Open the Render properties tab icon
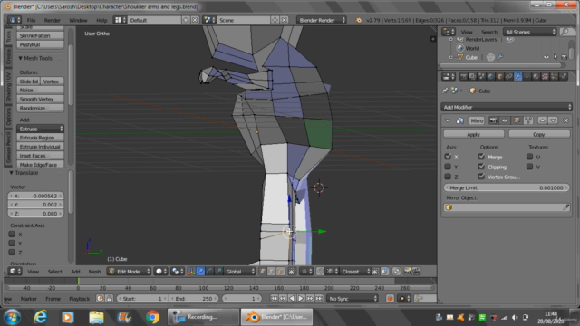The image size is (580, 326). [x=463, y=77]
